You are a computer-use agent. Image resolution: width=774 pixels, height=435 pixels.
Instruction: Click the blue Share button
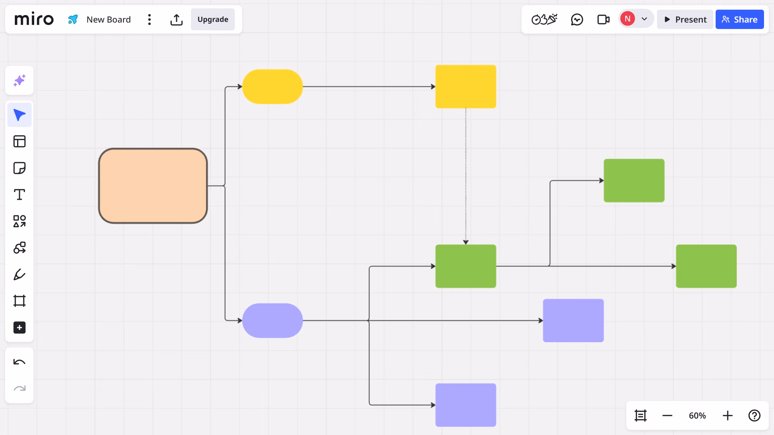[x=739, y=19]
